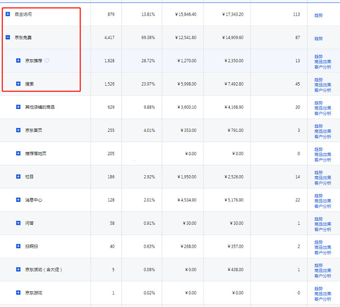Viewport: 340px width, 307px height.
Task: Expand the 京东推荐 row
Action: click(18, 61)
